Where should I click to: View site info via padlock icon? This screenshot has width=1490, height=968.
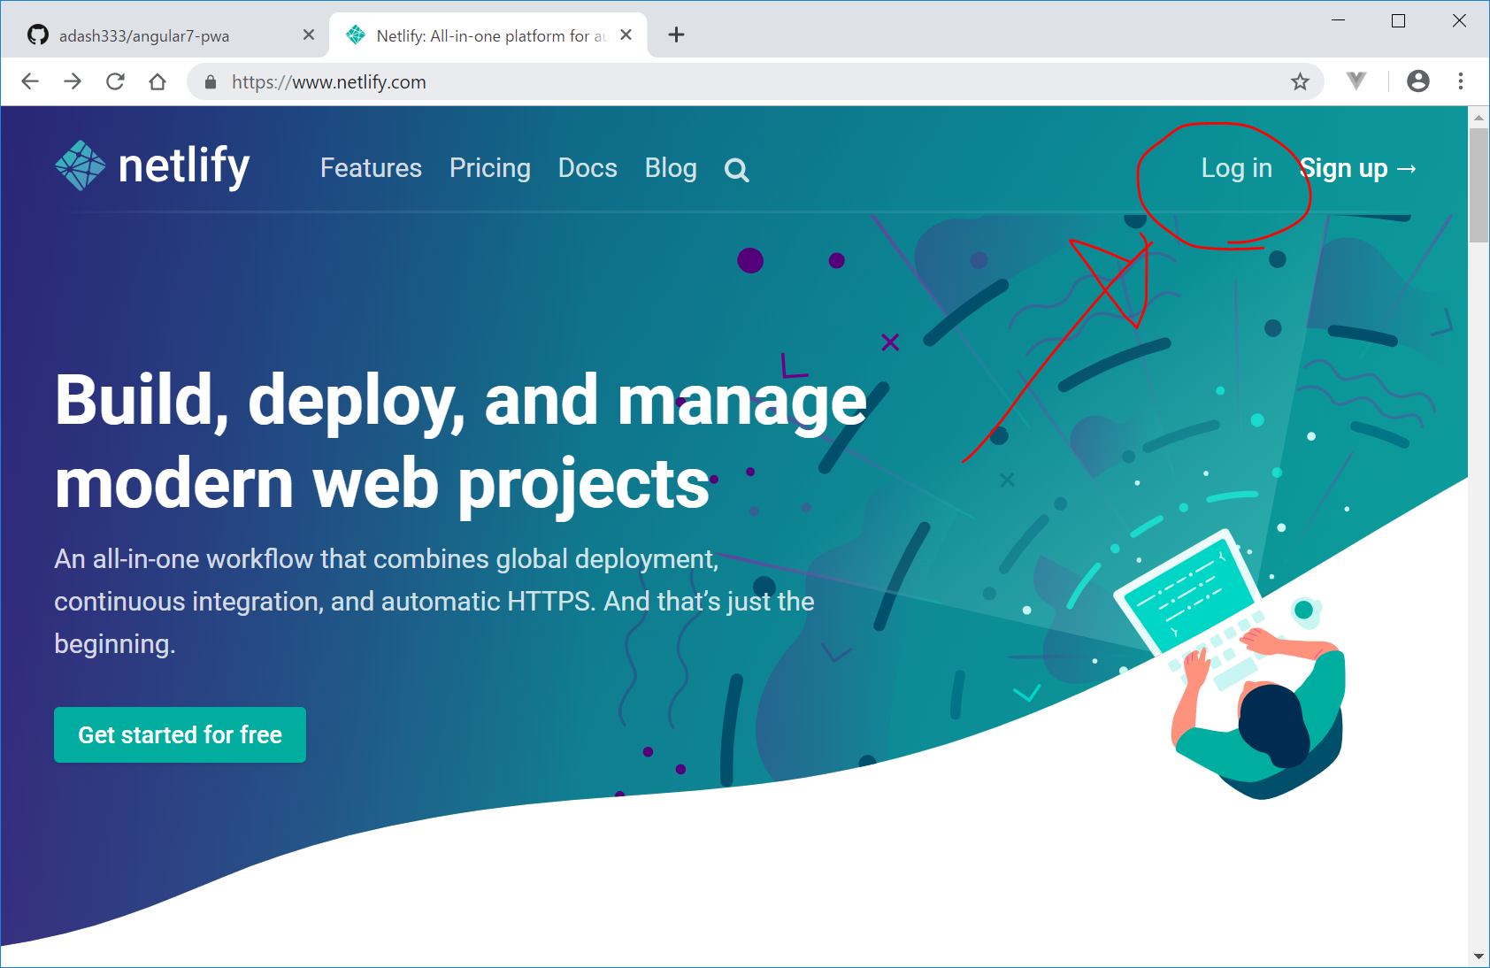pyautogui.click(x=211, y=82)
